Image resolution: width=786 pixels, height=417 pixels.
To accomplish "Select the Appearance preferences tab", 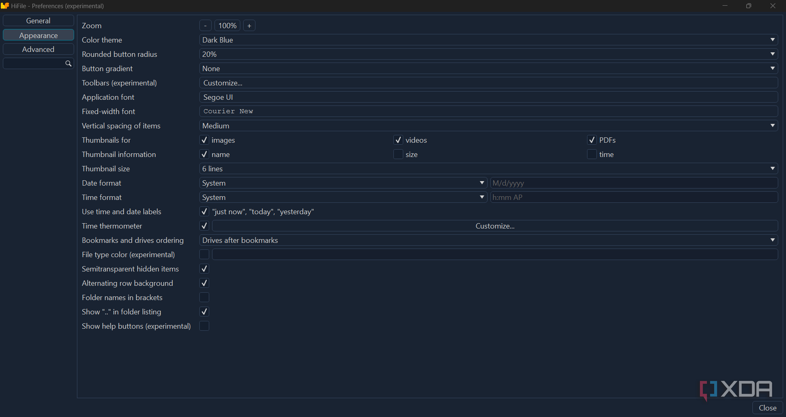I will (x=38, y=35).
